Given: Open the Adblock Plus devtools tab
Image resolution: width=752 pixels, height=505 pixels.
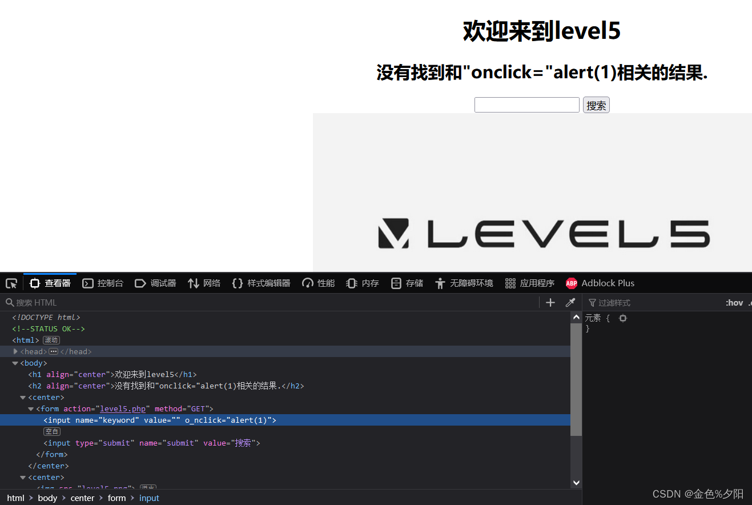Looking at the screenshot, I should tap(600, 283).
